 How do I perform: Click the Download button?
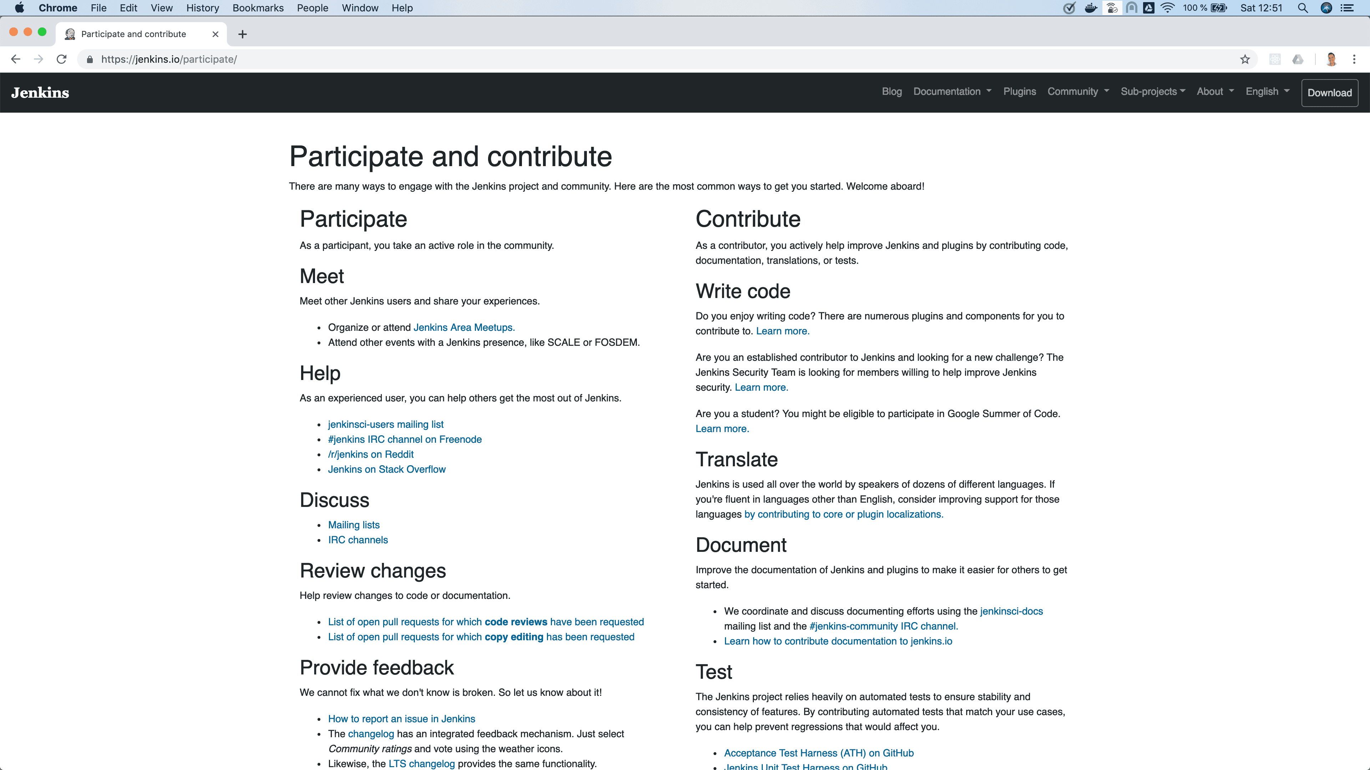coord(1330,92)
